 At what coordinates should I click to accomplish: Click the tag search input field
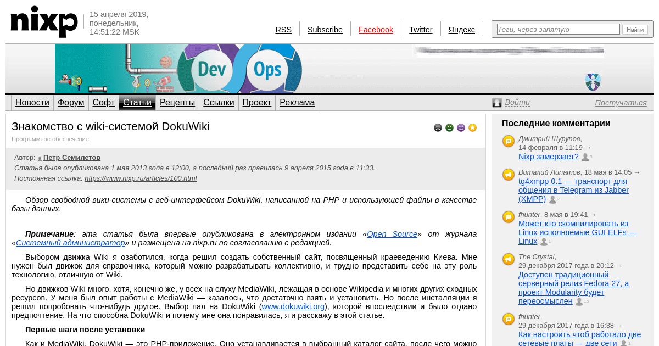[558, 29]
